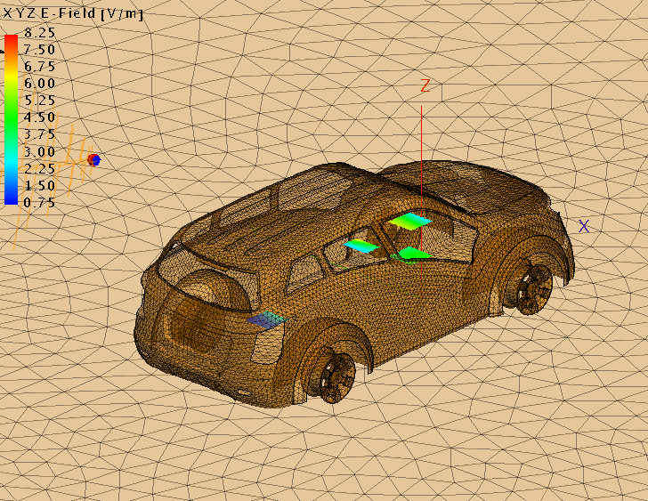Click the windshield of the car model
This screenshot has width=648, height=501.
tap(208, 279)
